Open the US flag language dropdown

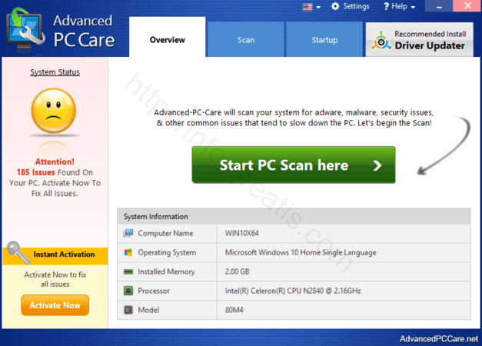click(312, 7)
